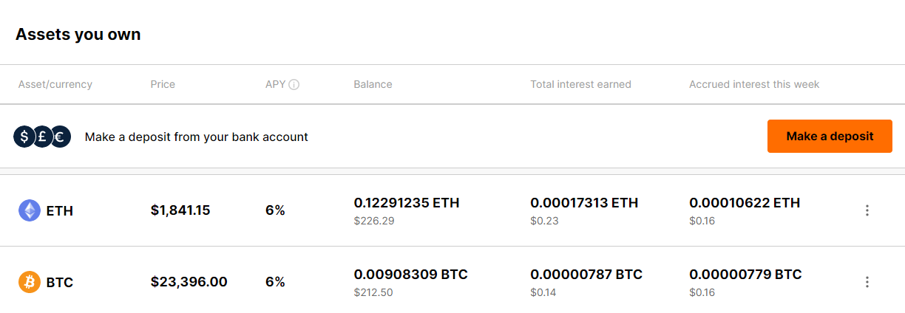Select the BTC asset name
The width and height of the screenshot is (905, 313).
[x=60, y=282]
